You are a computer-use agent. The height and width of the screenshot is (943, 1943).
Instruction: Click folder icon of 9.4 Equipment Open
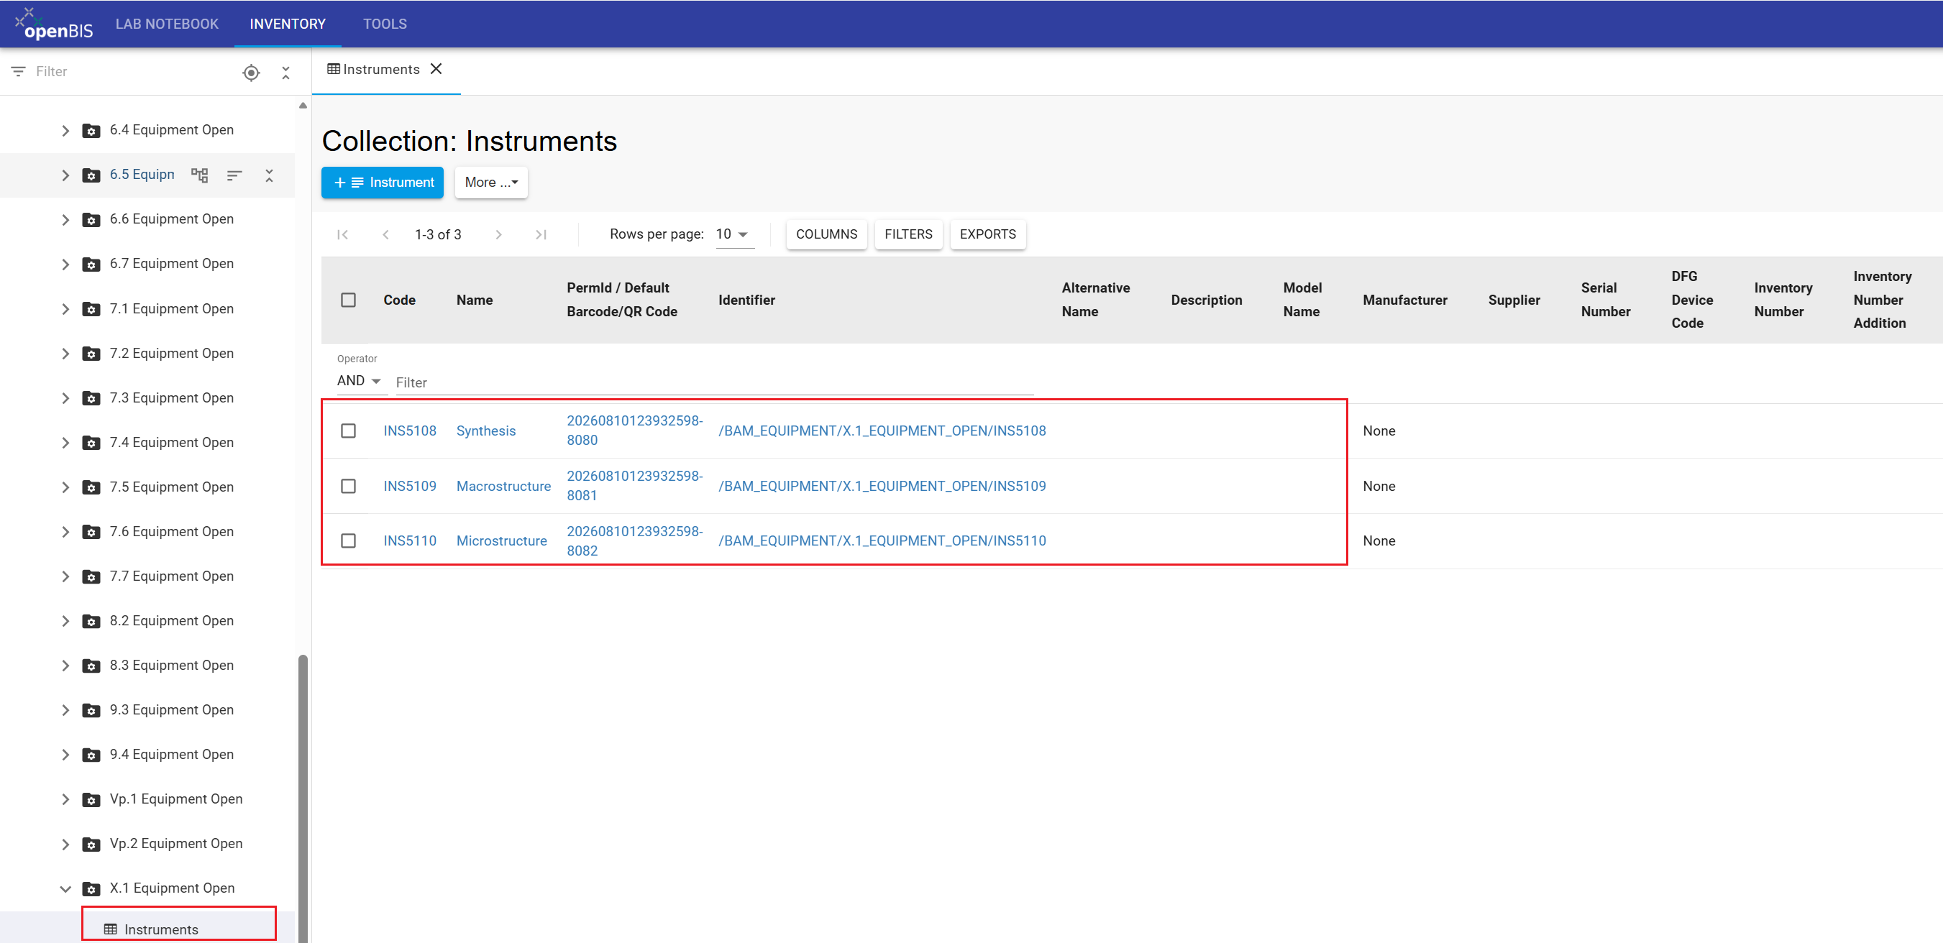[91, 755]
